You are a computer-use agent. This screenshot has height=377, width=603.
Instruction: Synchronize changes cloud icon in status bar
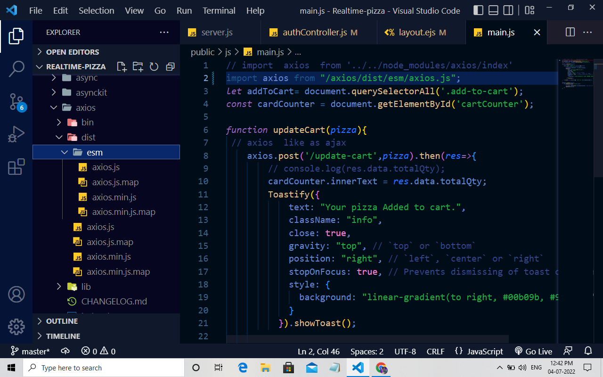[65, 352]
